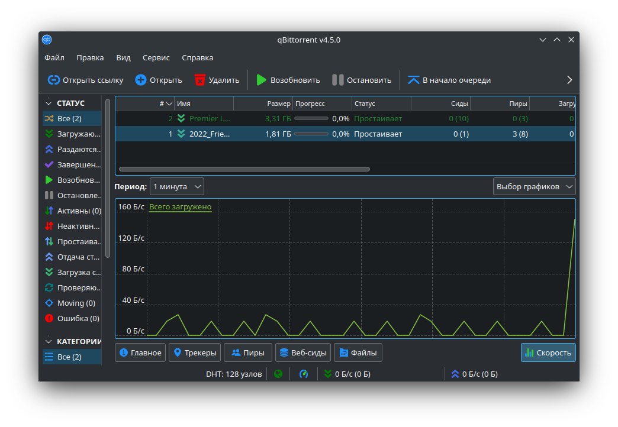
Task: Click the torrent list horizontal scrollbar
Action: 244,169
